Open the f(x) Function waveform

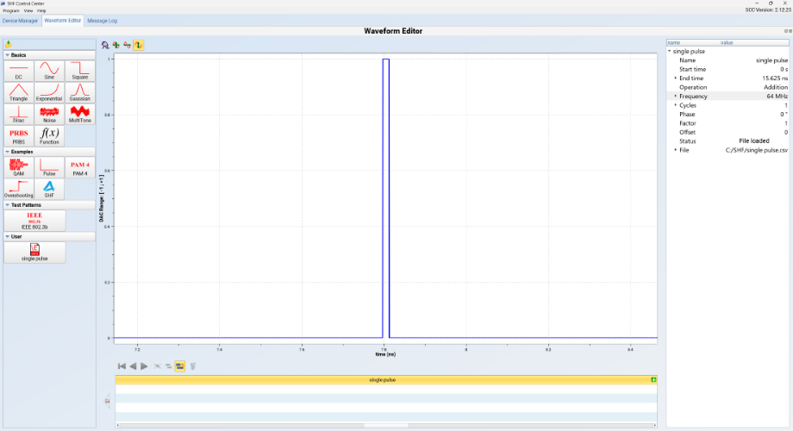(49, 134)
